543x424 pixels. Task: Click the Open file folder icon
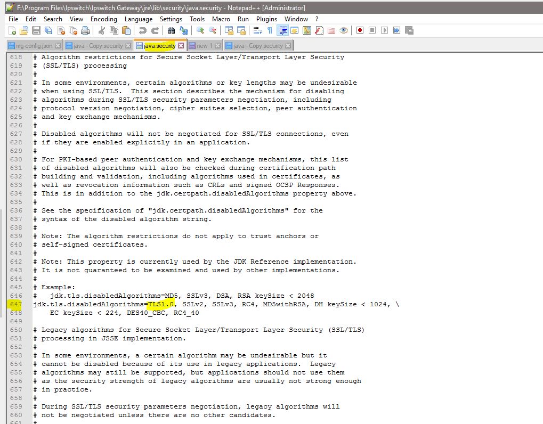click(24, 30)
